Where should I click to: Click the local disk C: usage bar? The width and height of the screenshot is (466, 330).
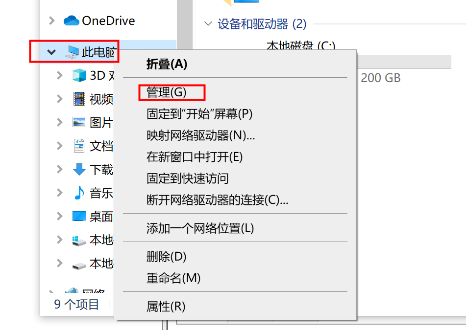tap(405, 62)
